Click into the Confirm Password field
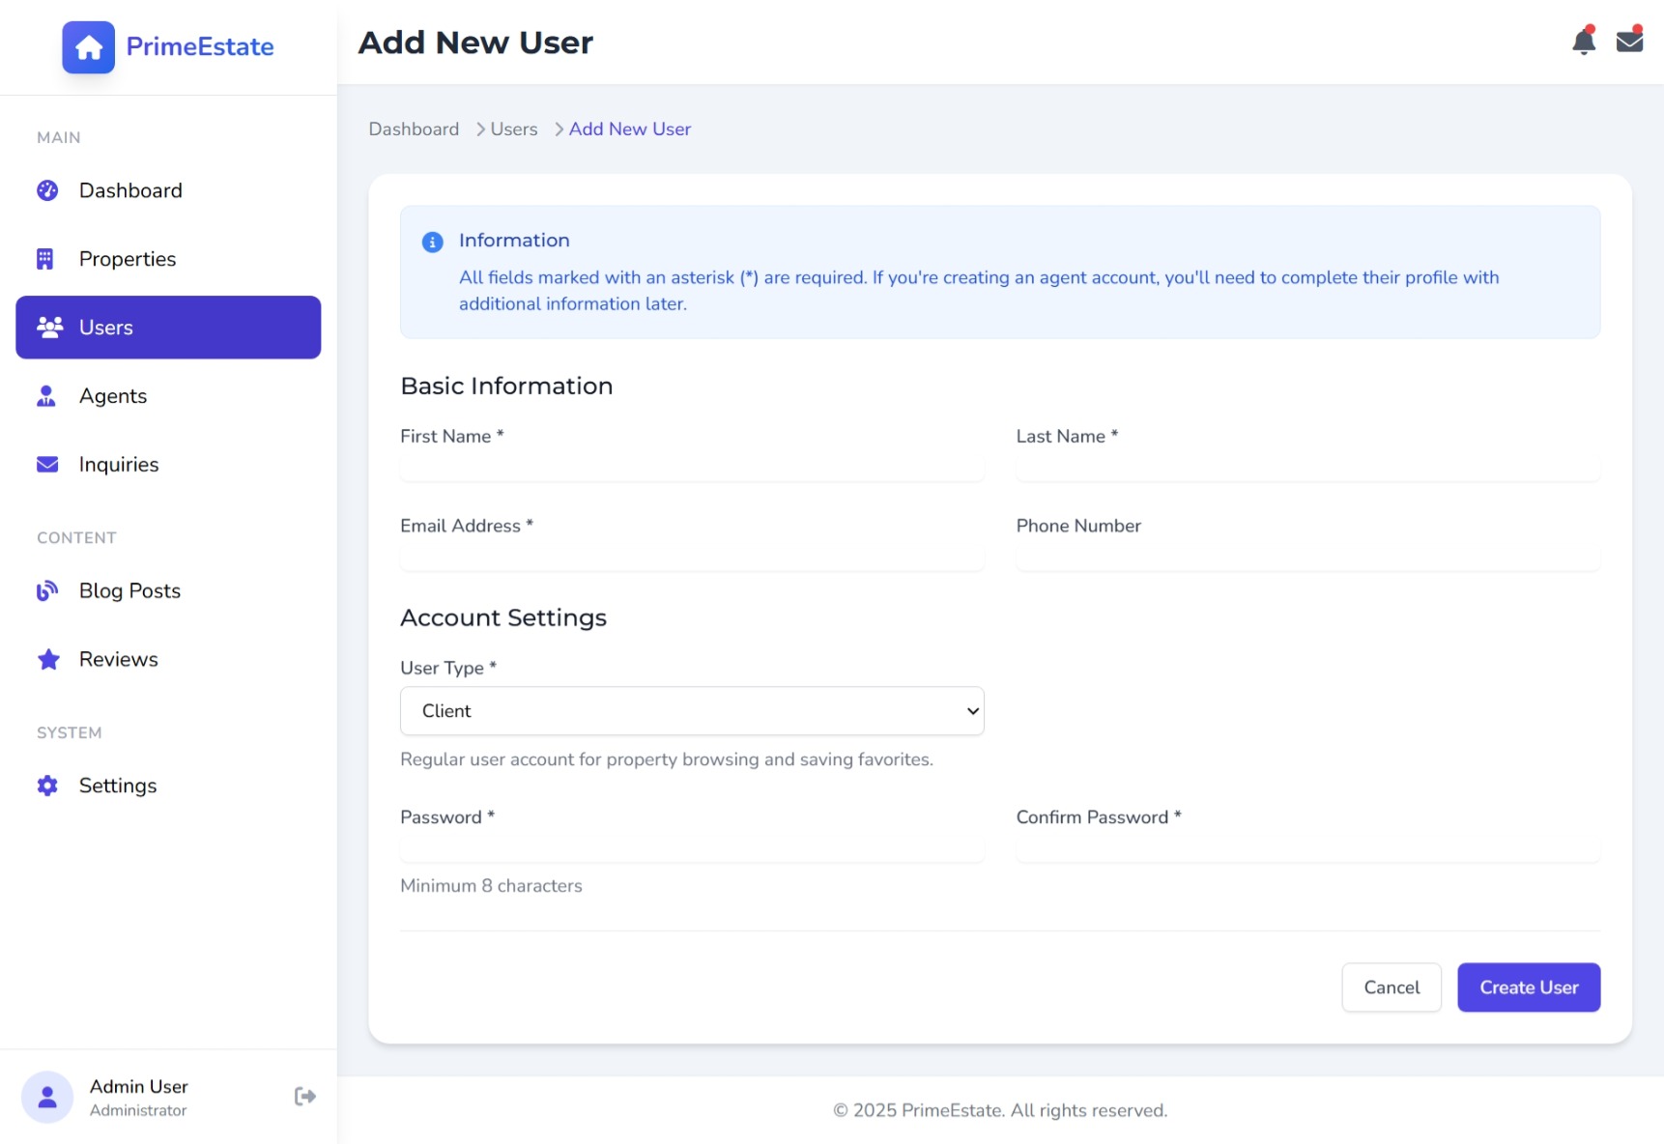 [x=1307, y=849]
